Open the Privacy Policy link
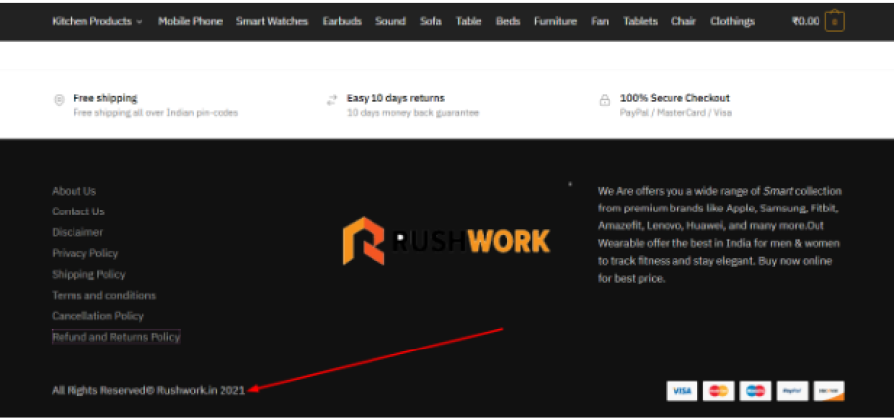The image size is (894, 419). coord(85,253)
